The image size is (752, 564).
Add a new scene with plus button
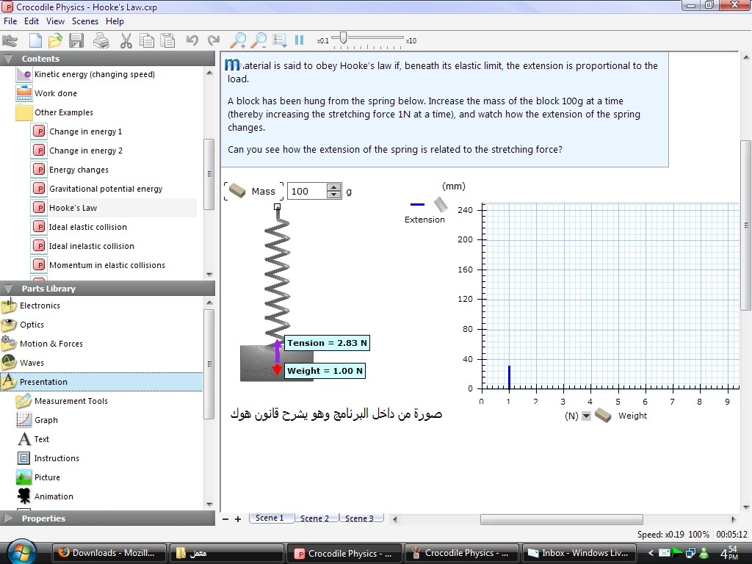(x=238, y=519)
